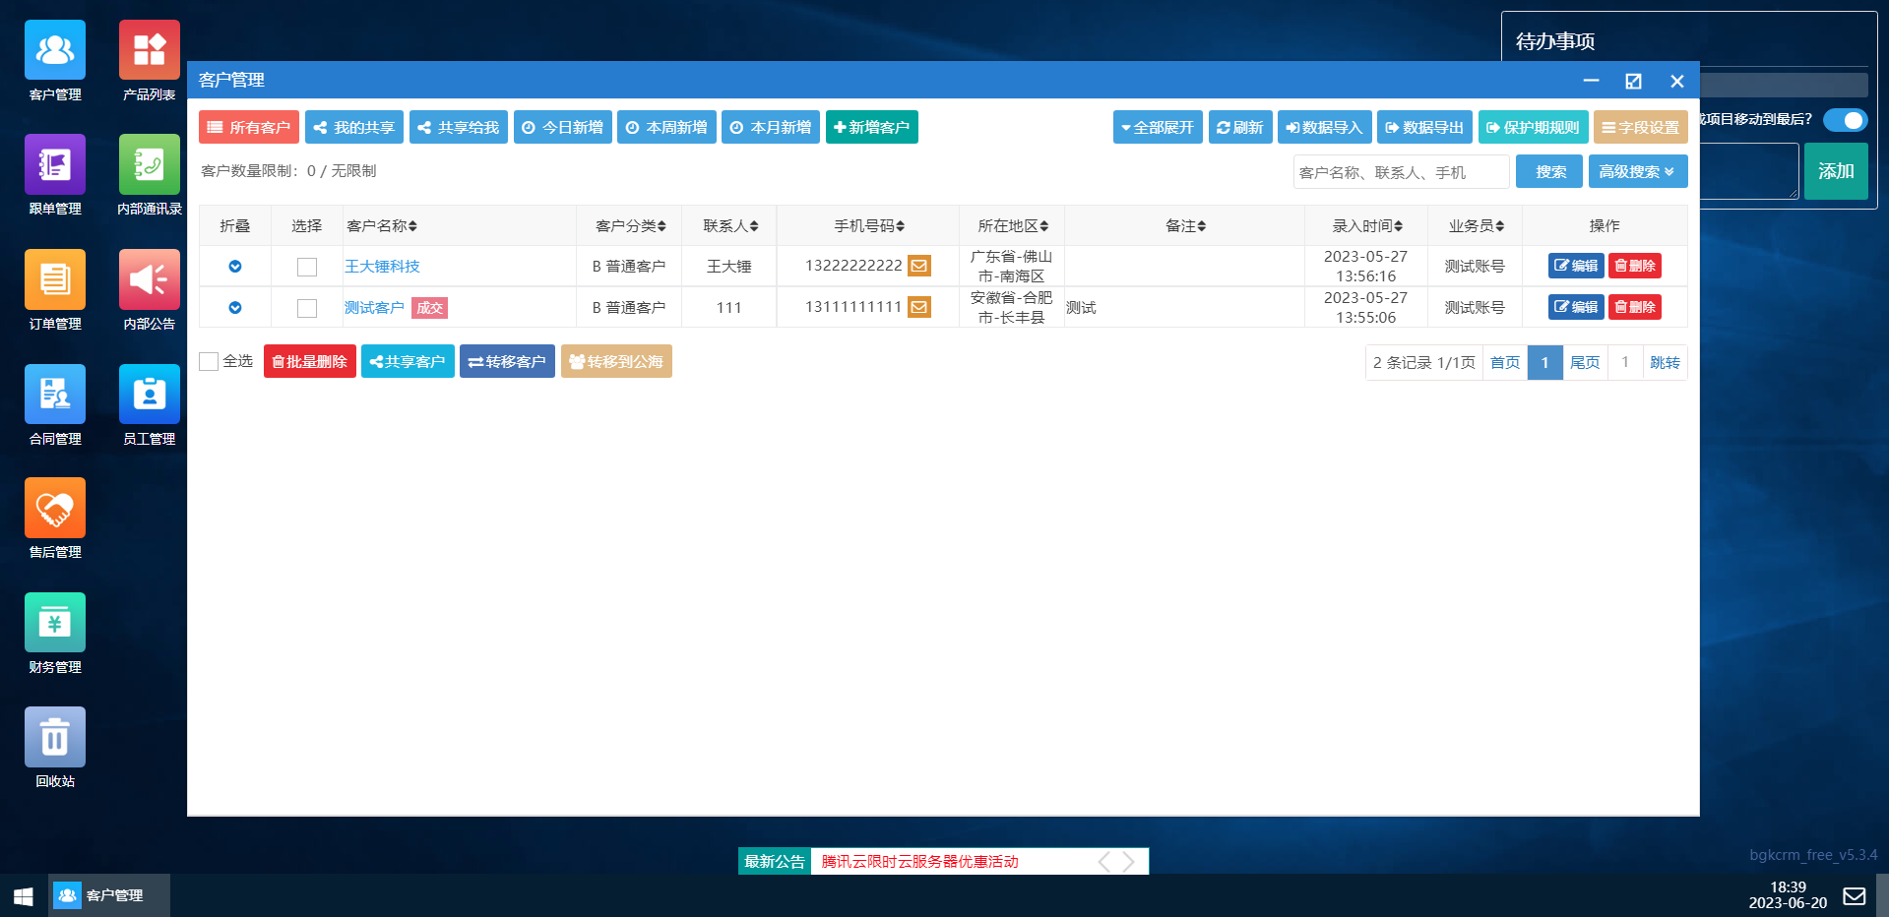1889x917 pixels.
Task: Click 添加 in the 待办事项 panel
Action: click(x=1836, y=171)
